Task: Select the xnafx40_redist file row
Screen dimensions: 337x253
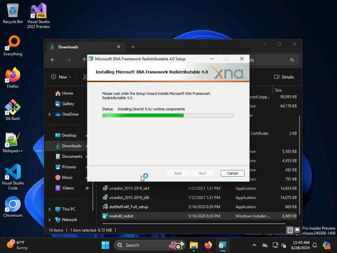Action: 199,216
